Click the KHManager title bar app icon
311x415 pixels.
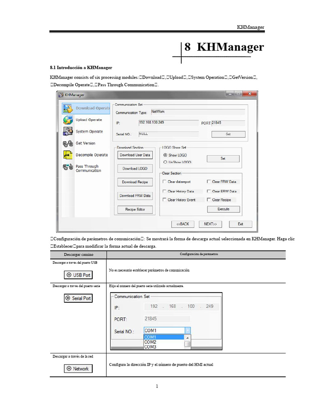point(61,95)
